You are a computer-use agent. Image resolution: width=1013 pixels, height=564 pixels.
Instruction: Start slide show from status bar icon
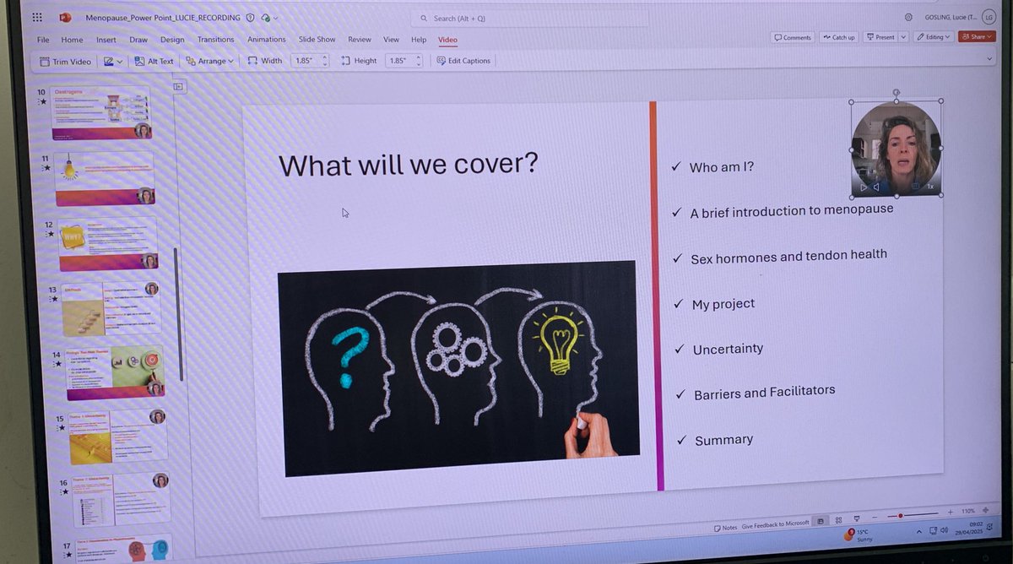tap(857, 518)
